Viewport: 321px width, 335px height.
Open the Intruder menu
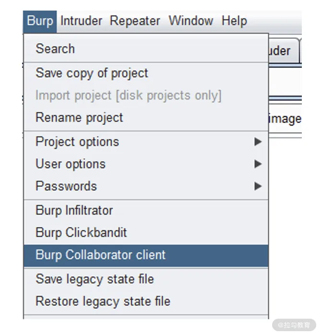[81, 22]
